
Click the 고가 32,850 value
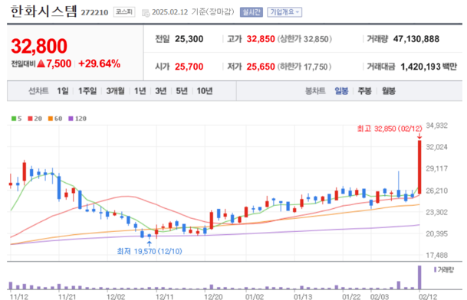coord(261,39)
